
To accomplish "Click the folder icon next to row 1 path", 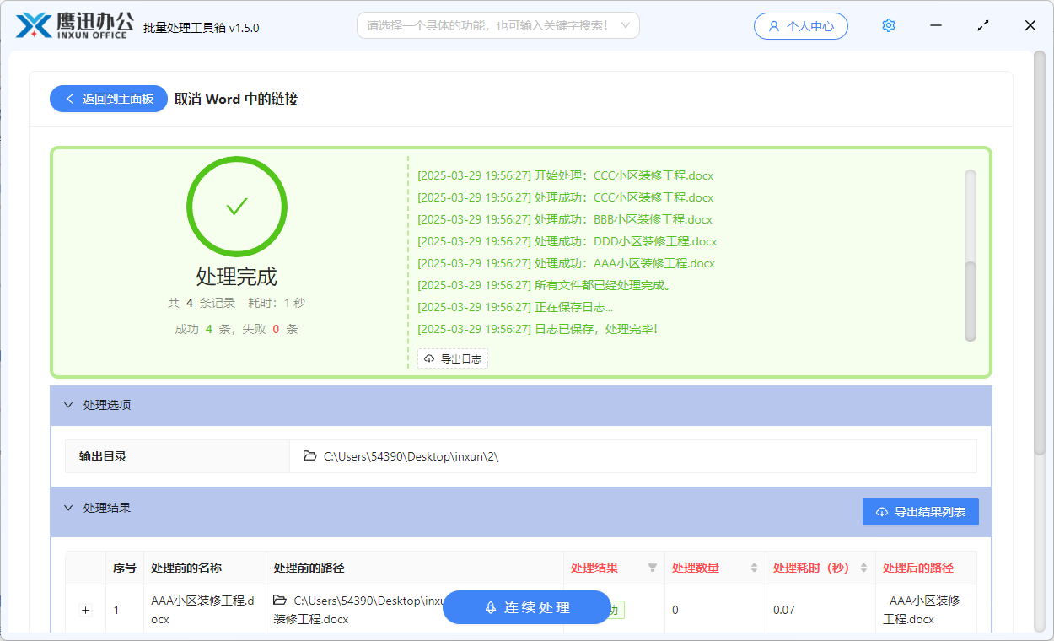I will [x=281, y=601].
